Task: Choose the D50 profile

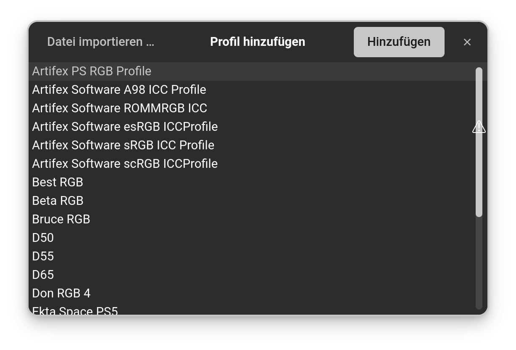Action: [x=43, y=238]
